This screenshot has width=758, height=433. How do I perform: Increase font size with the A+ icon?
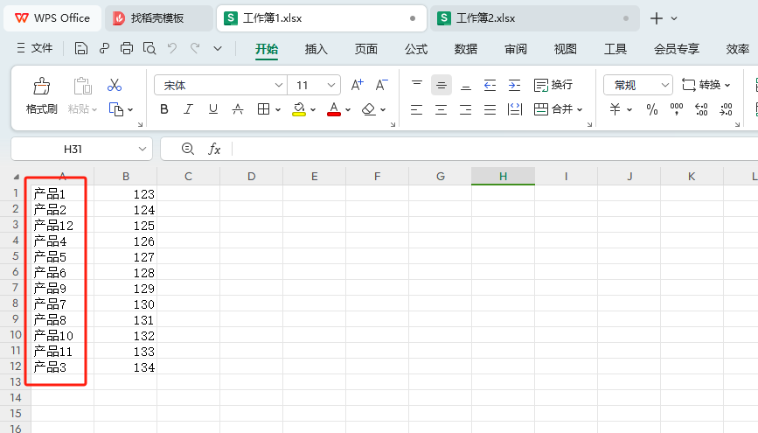(x=357, y=85)
